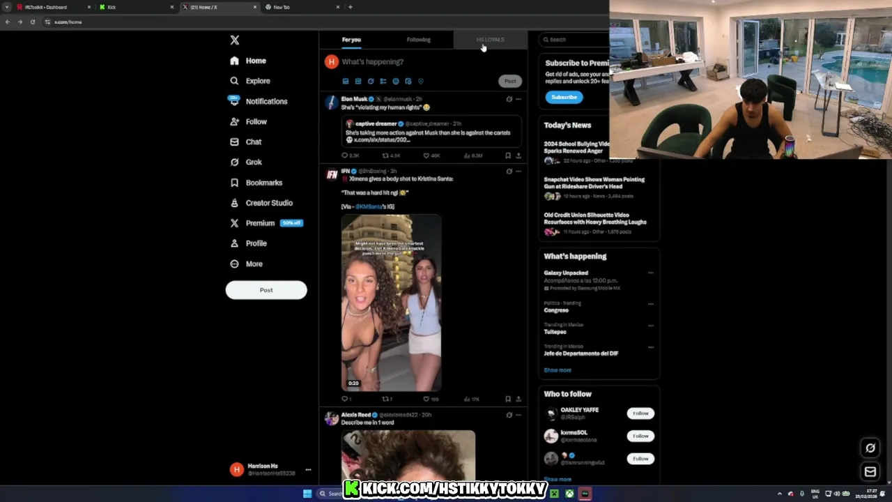The height and width of the screenshot is (502, 892).
Task: Open the Windows Start menu
Action: (x=307, y=494)
